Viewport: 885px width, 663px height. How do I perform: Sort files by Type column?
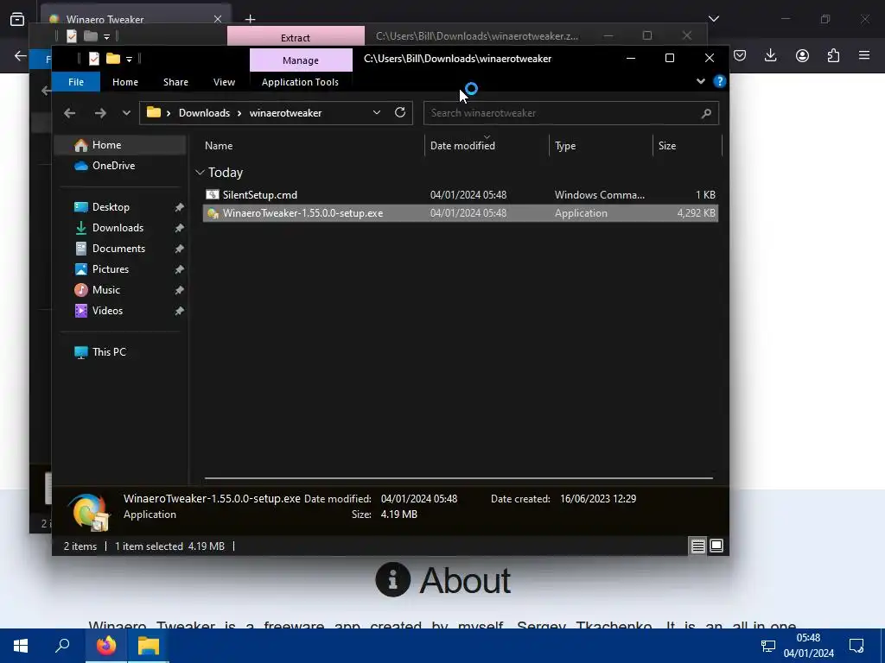565,145
